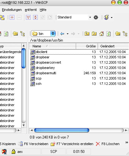Click F6 Verschieben button
This screenshot has height=156, width=129.
pos(33,144)
